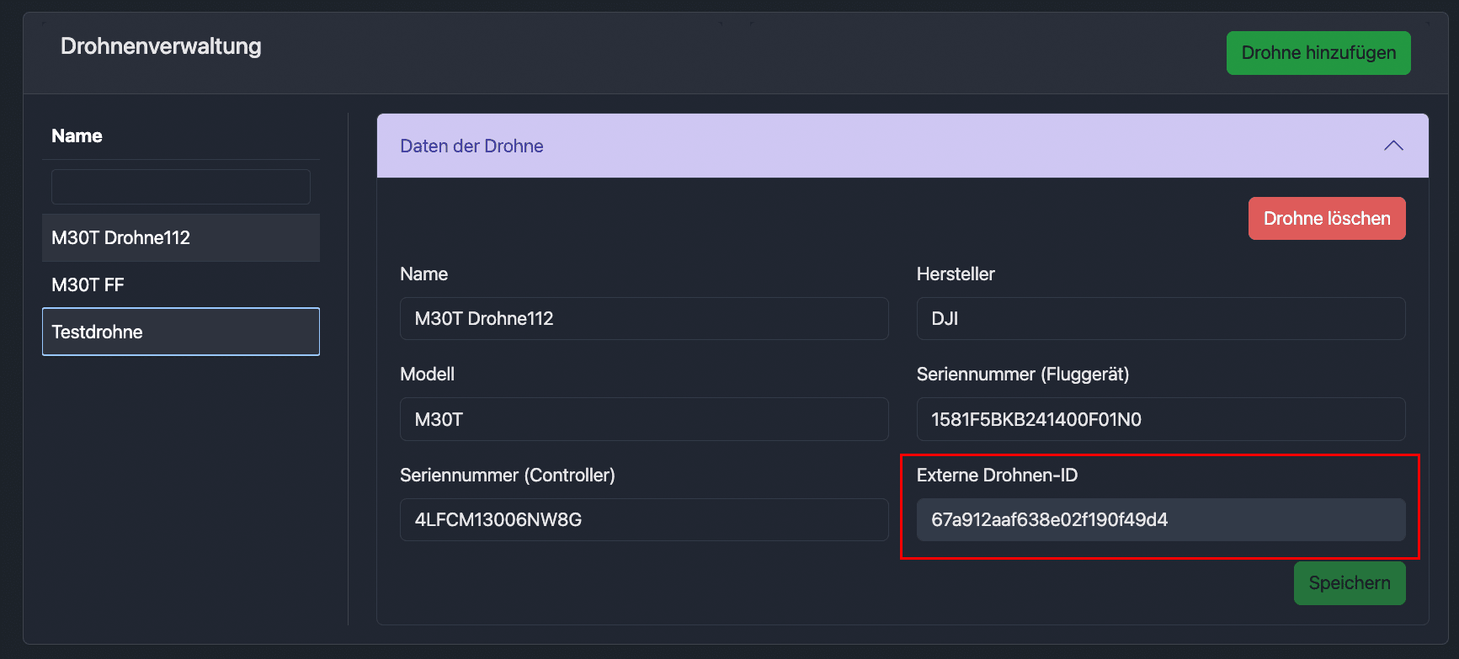Focus the Hersteller field showing DJI

tap(1160, 319)
